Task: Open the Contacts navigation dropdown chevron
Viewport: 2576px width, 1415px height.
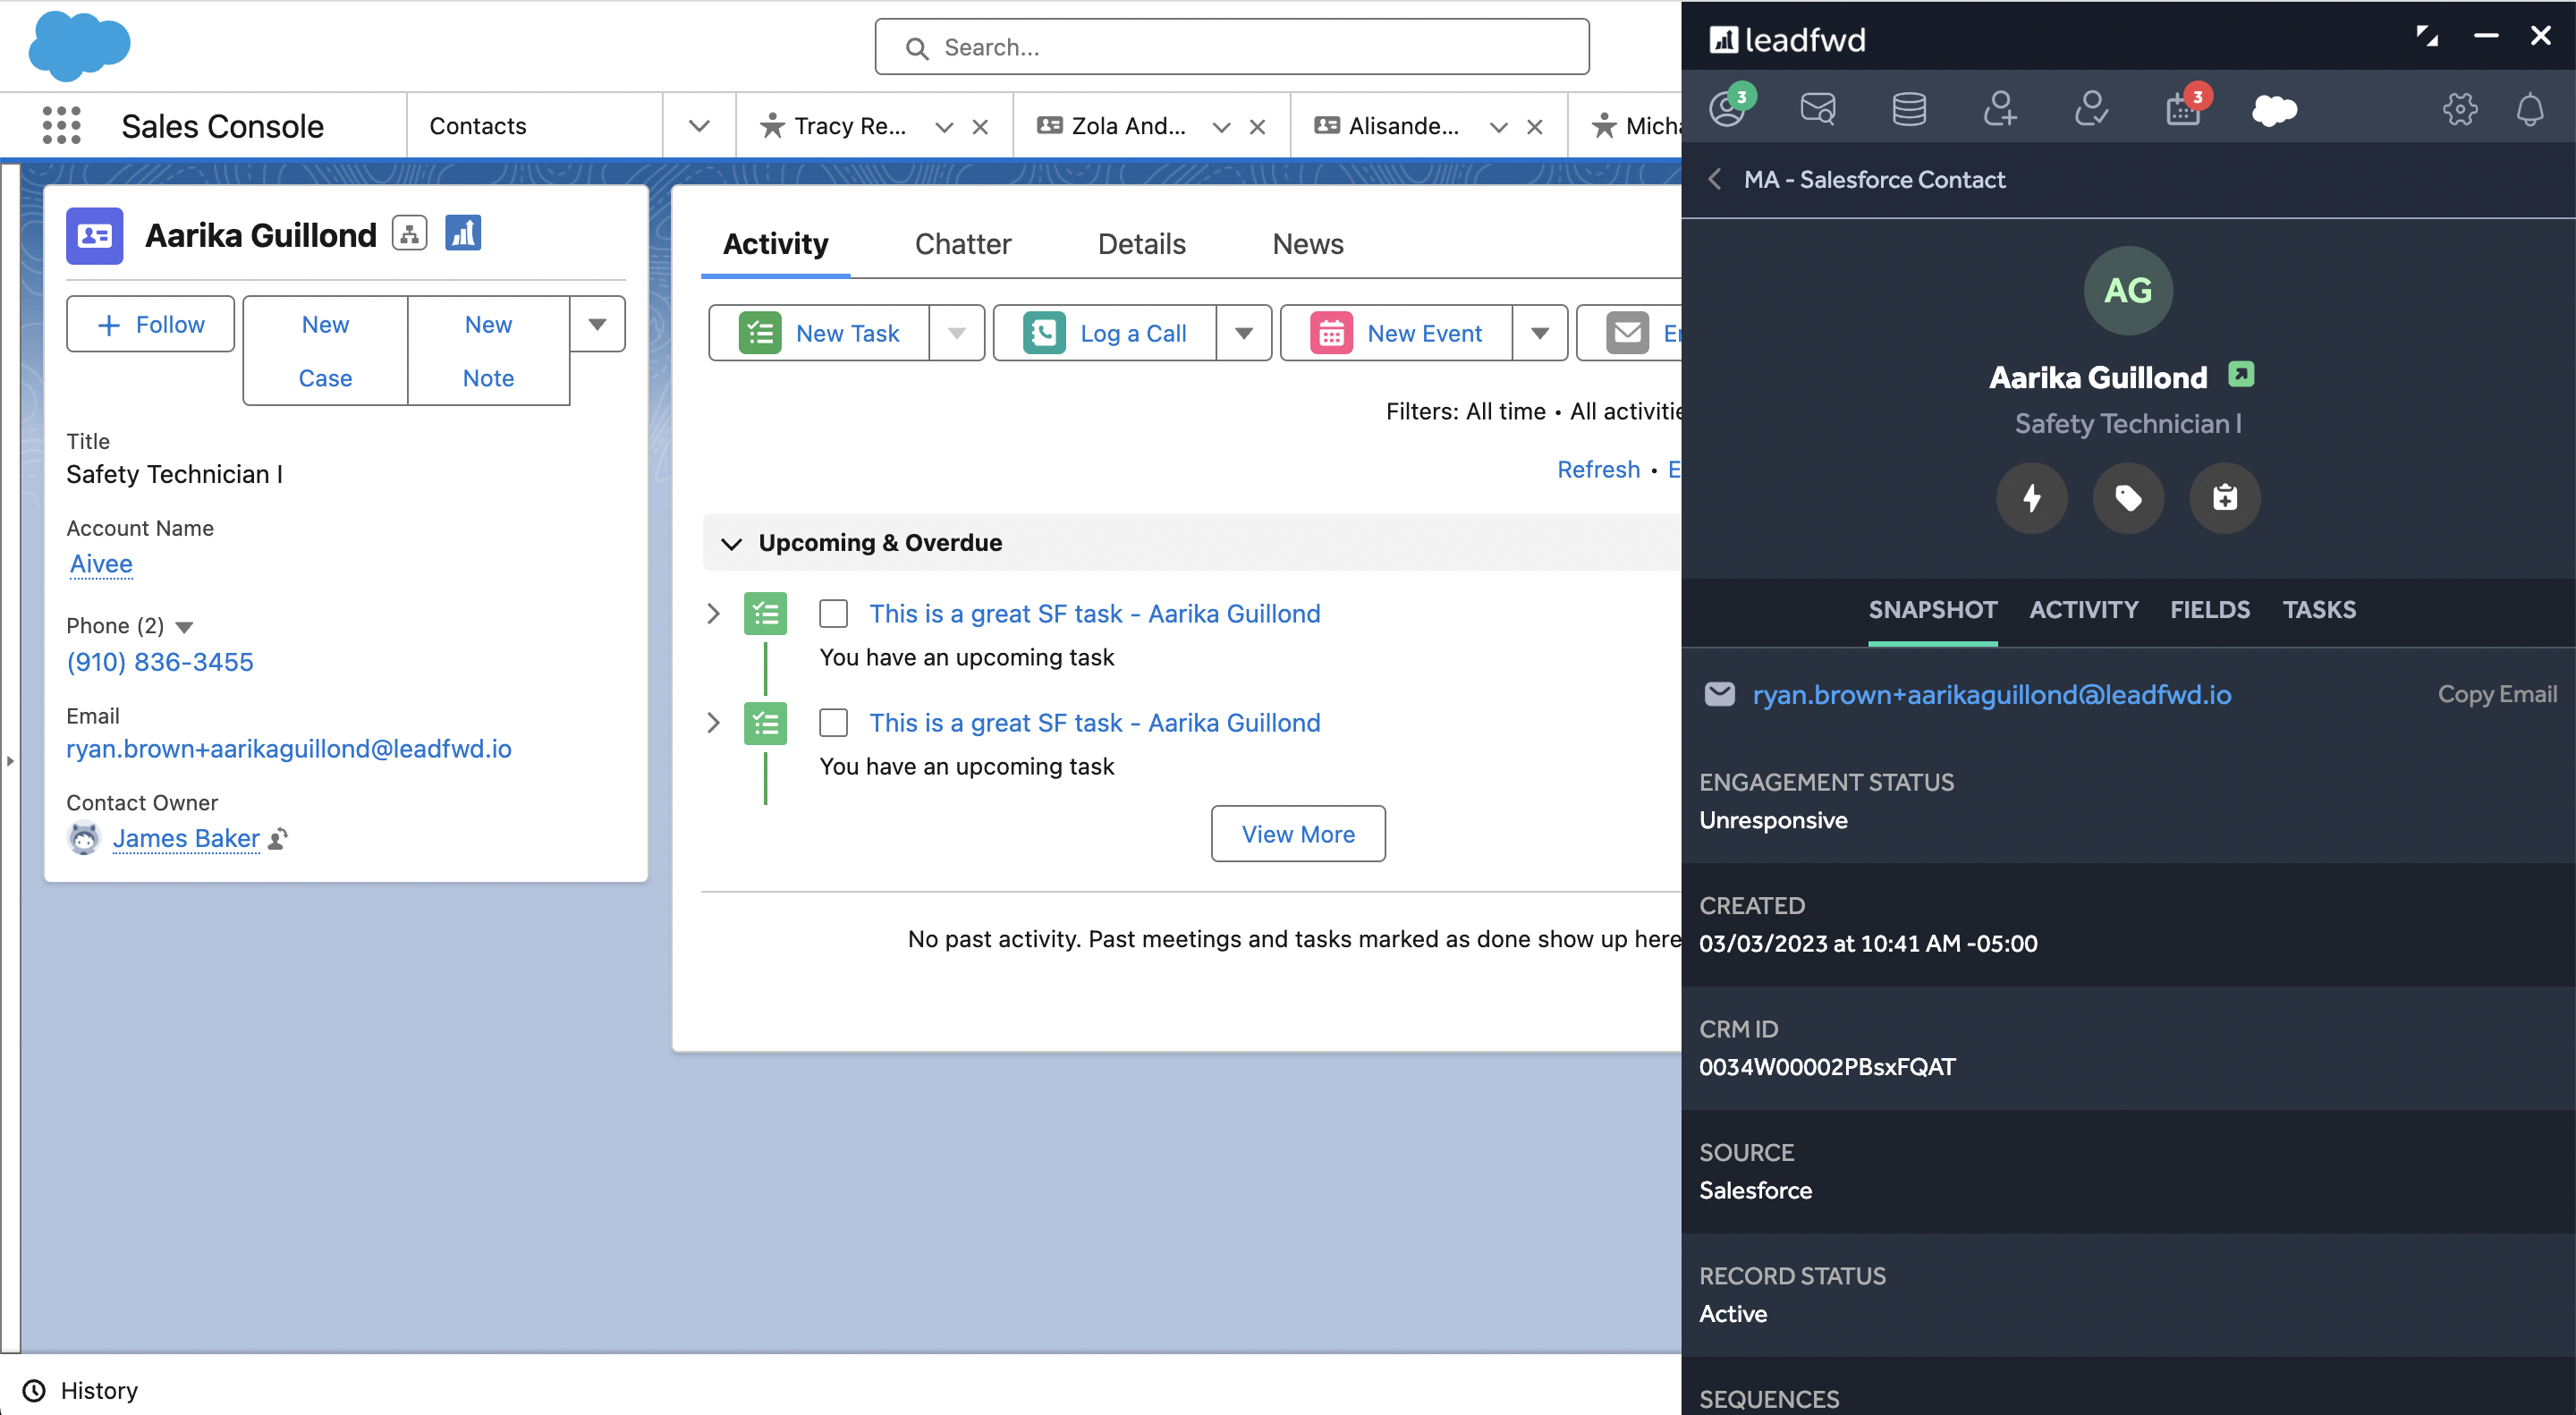Action: tap(700, 126)
